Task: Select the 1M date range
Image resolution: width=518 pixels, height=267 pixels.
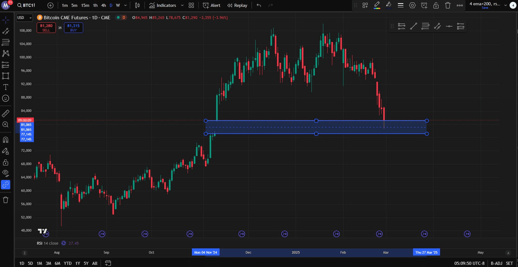Action: click(x=39, y=263)
